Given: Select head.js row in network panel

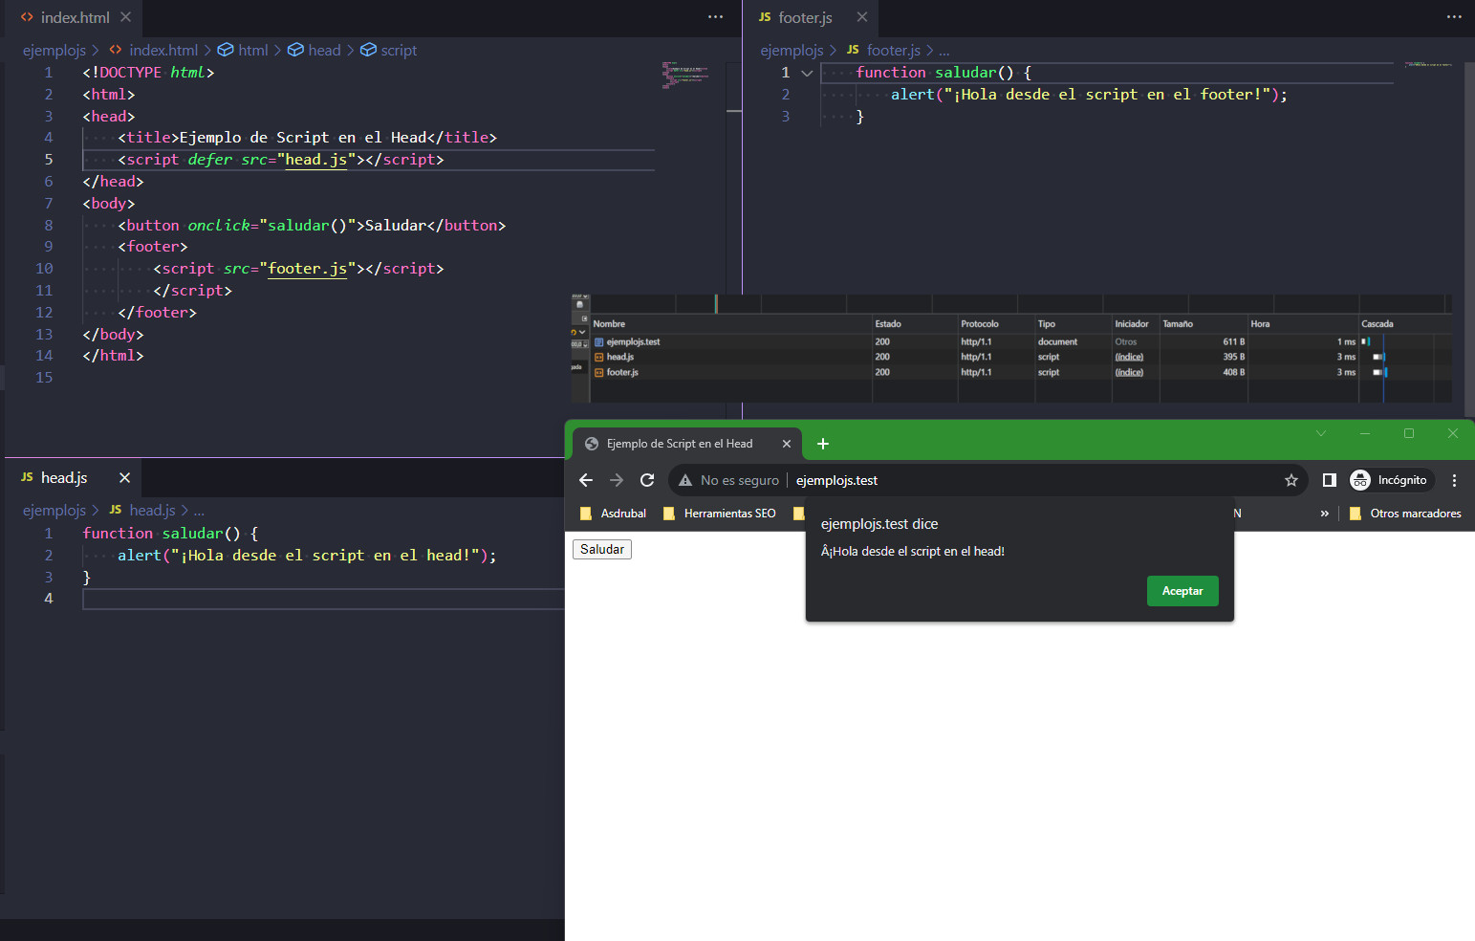Looking at the screenshot, I should 620,357.
